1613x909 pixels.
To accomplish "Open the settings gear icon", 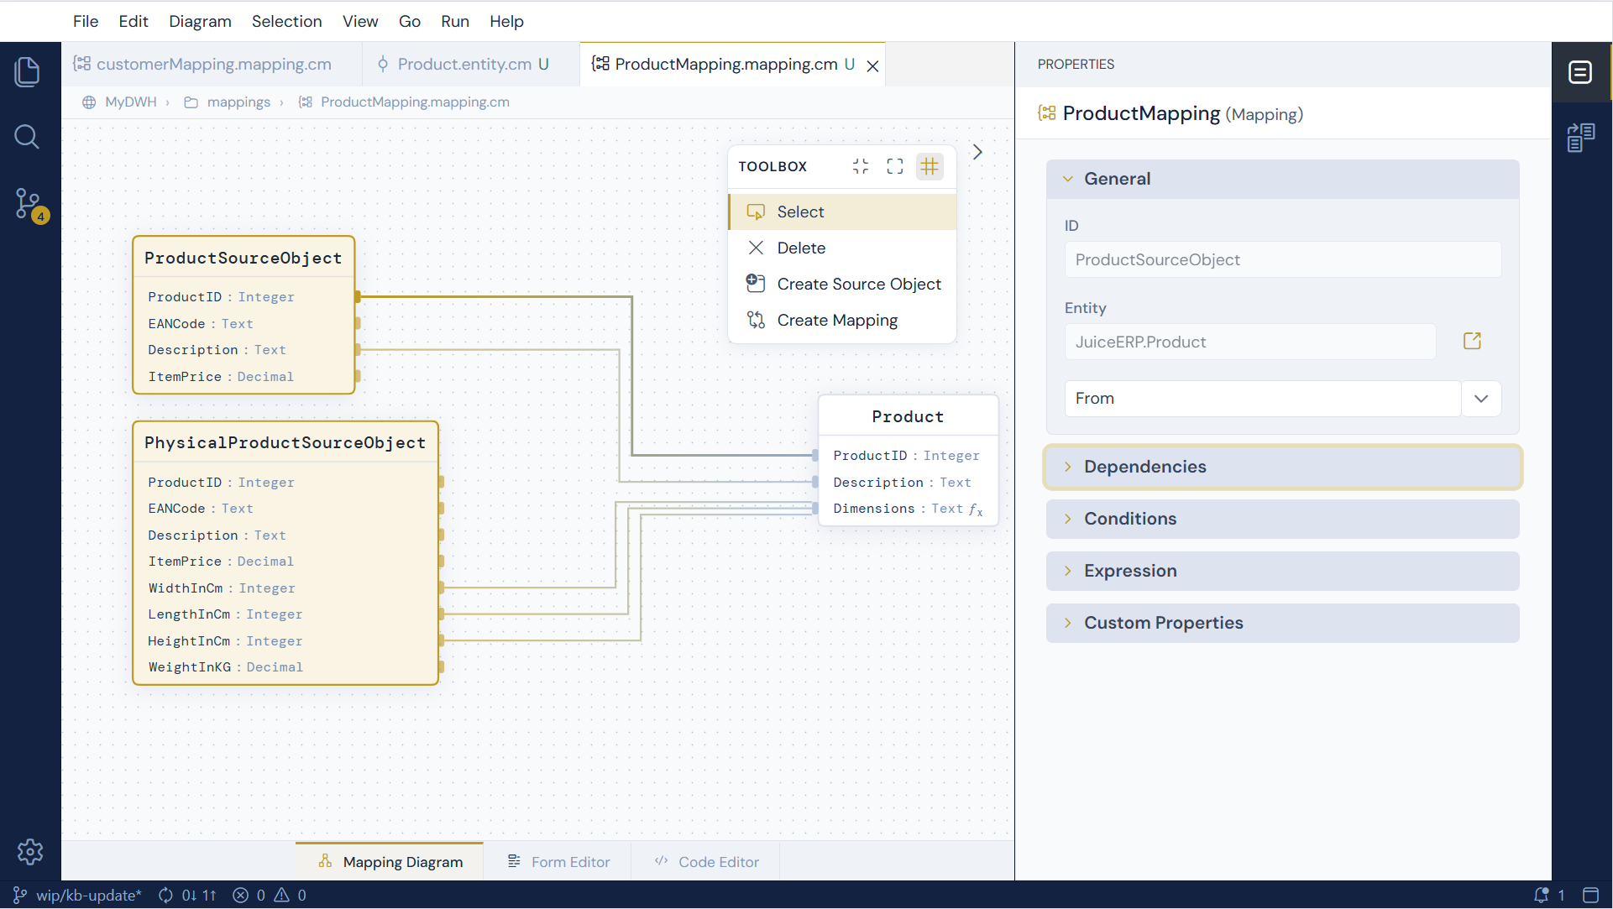I will pyautogui.click(x=30, y=852).
